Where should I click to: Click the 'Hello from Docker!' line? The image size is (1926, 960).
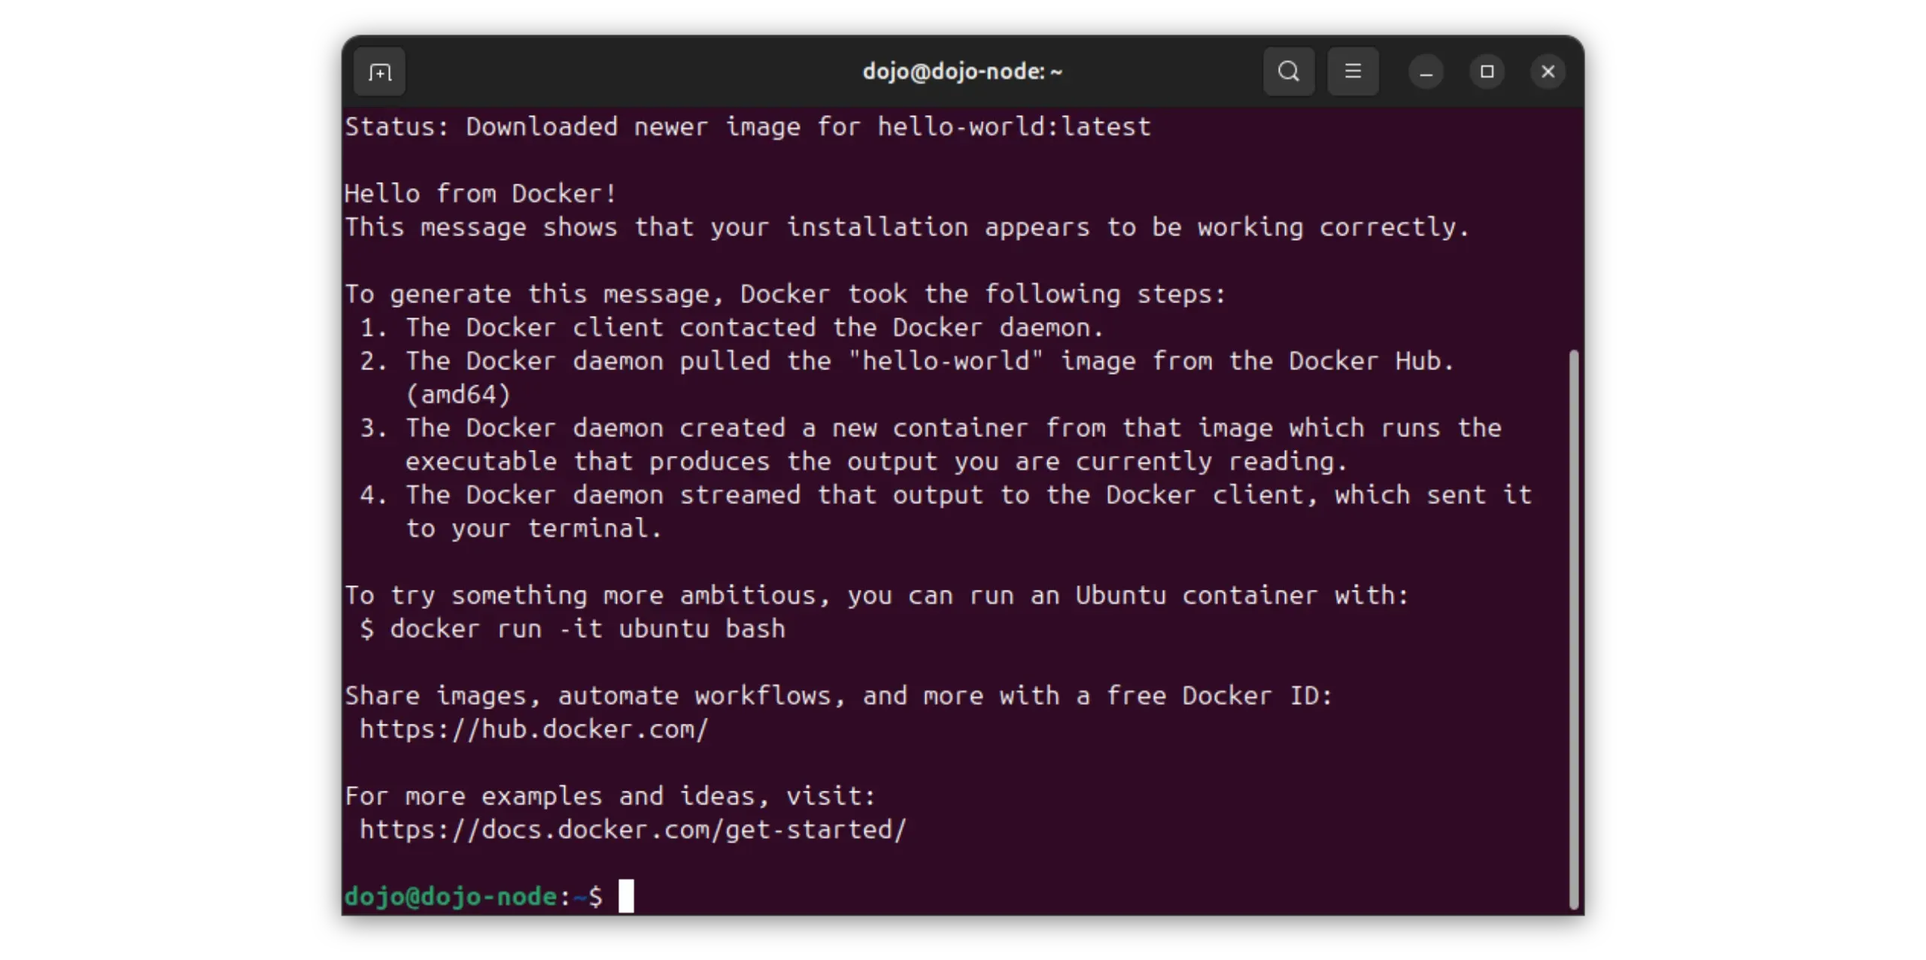point(481,194)
